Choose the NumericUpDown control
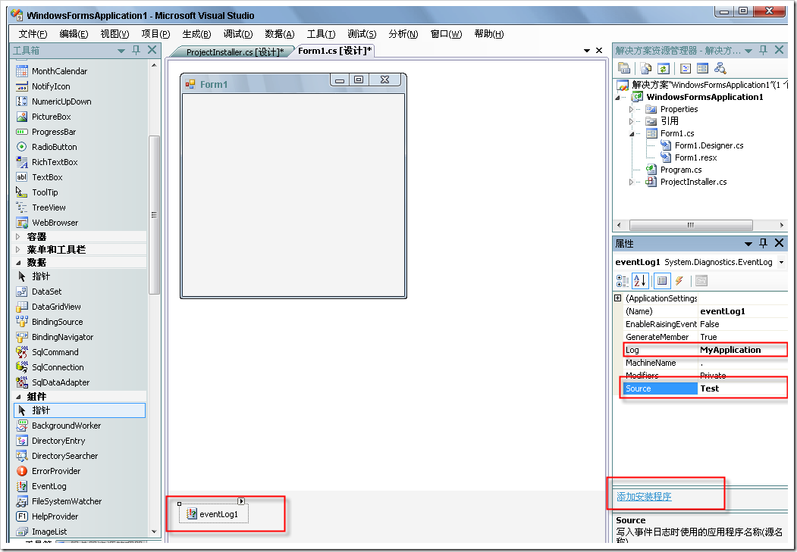 (61, 101)
